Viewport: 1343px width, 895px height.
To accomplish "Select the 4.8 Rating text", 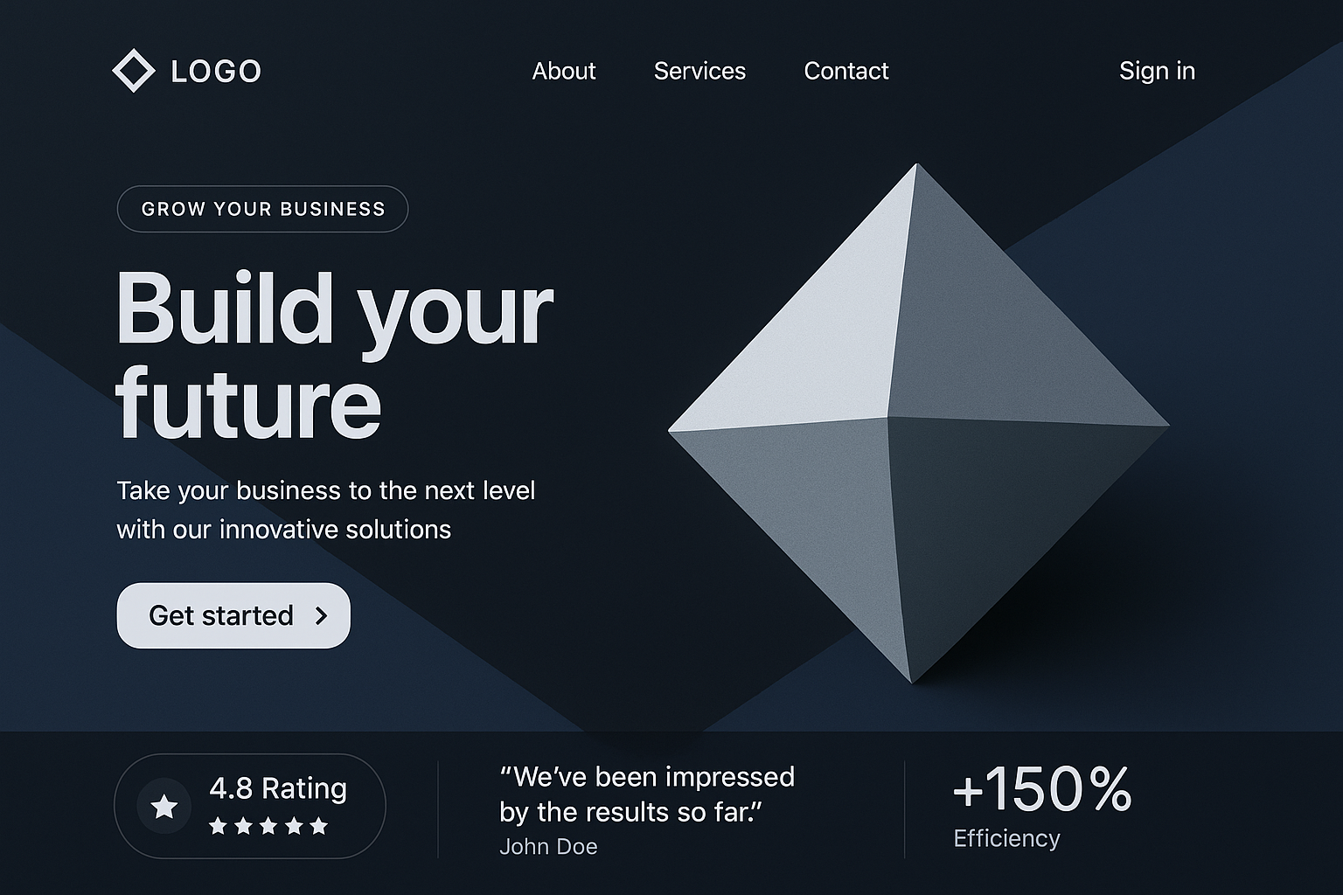I will pos(278,788).
